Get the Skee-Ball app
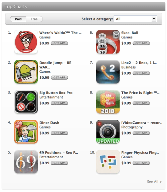Image resolution: width=167 pixels, height=192 pixels. [141, 43]
